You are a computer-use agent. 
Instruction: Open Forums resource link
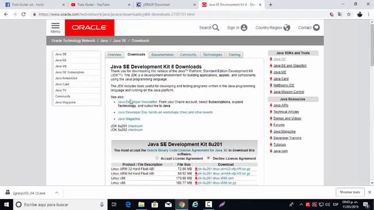click(279, 125)
